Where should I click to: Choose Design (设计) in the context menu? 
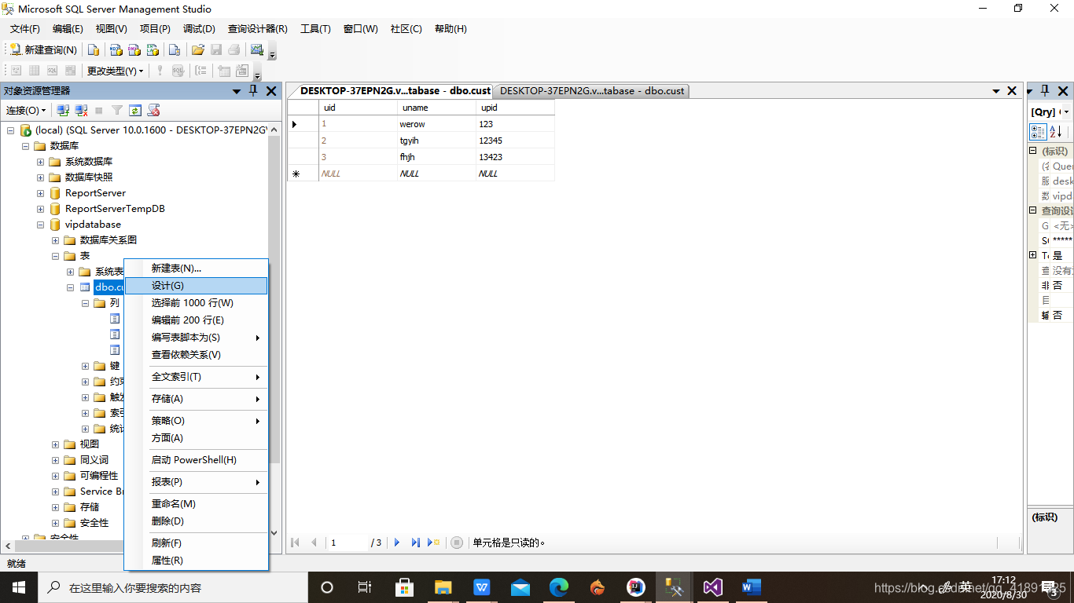point(196,286)
